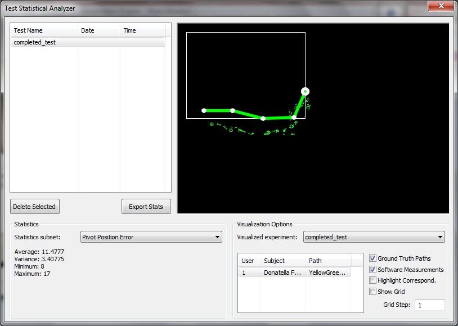
Task: Open the Statistics subset dropdown
Action: [151, 237]
